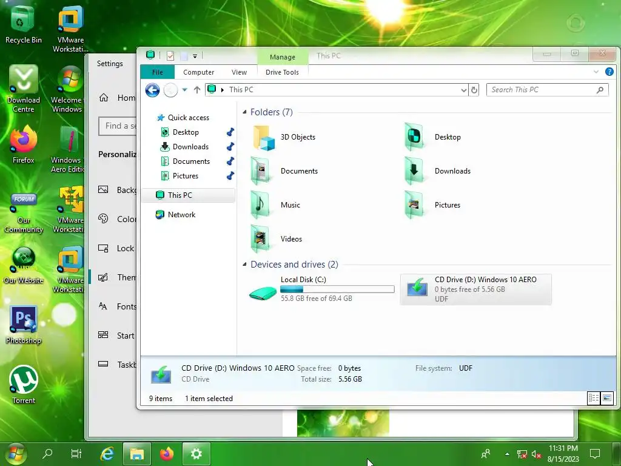Click Find a setting box in Settings
The width and height of the screenshot is (621, 466).
(x=118, y=126)
